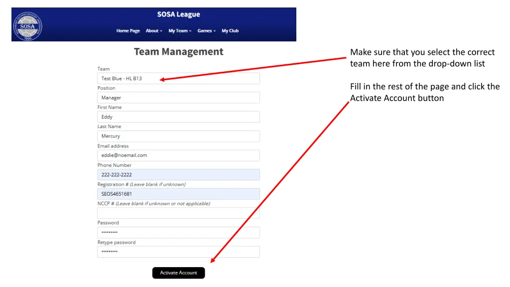Click the 'Password' field label
This screenshot has width=510, height=287.
click(108, 223)
